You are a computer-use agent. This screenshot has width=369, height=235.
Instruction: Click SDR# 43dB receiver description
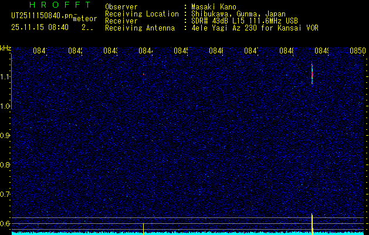tap(245, 21)
